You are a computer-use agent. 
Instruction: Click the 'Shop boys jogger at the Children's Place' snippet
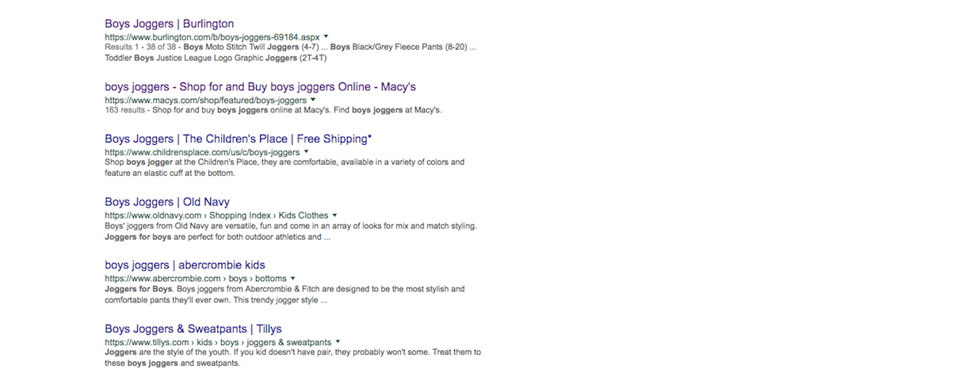tap(285, 162)
